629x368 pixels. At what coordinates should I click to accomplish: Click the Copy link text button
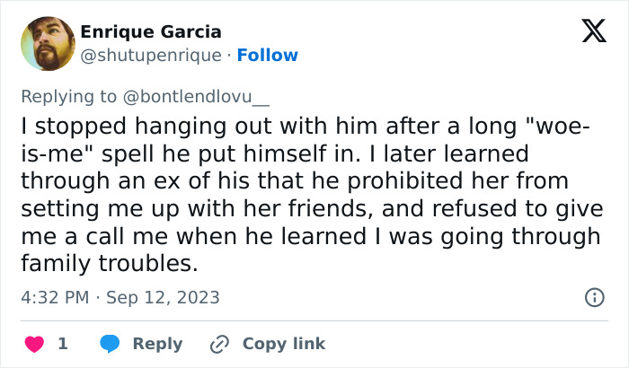coord(284,344)
